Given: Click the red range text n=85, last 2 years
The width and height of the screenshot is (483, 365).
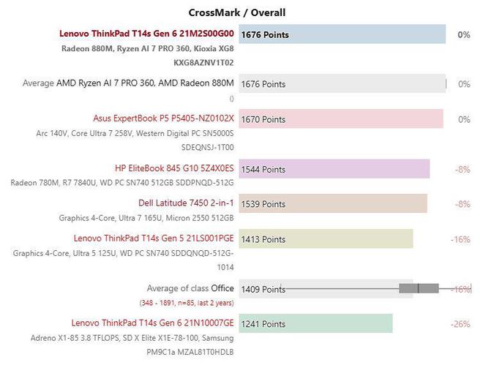Looking at the screenshot, I should 187,303.
